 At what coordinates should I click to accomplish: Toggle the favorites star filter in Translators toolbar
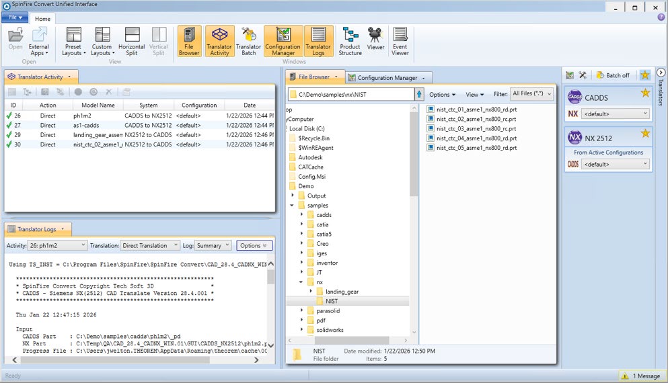(645, 75)
